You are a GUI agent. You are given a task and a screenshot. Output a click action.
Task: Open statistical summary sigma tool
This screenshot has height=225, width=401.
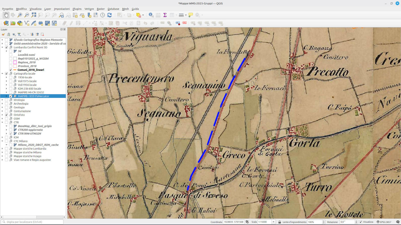pyautogui.click(x=165, y=15)
